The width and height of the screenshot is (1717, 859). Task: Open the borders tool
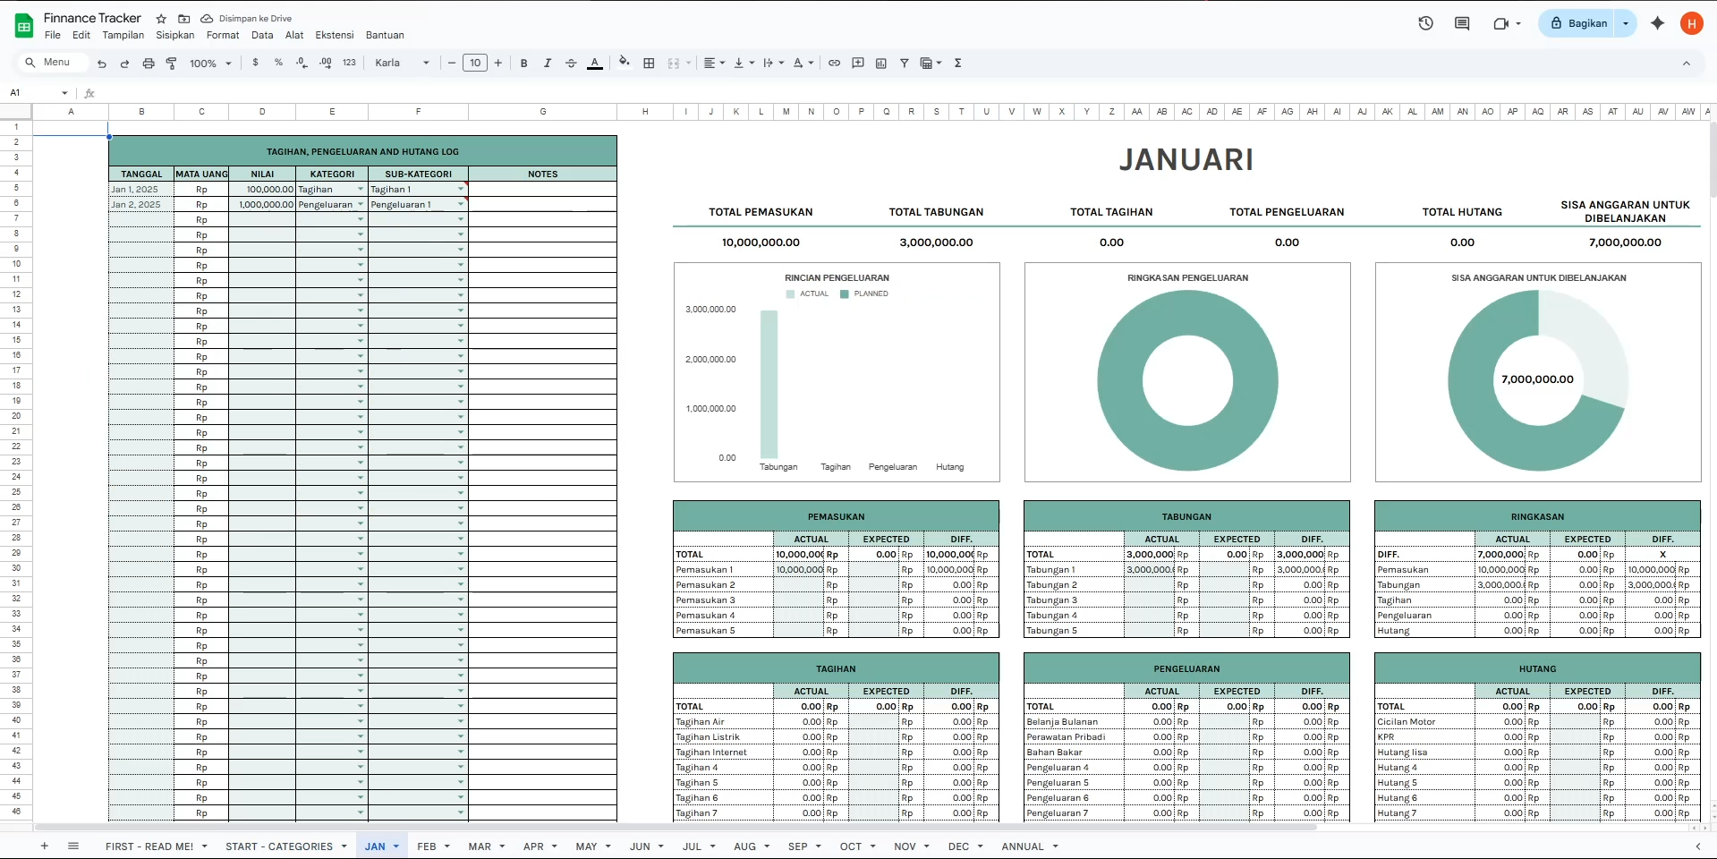click(x=650, y=64)
